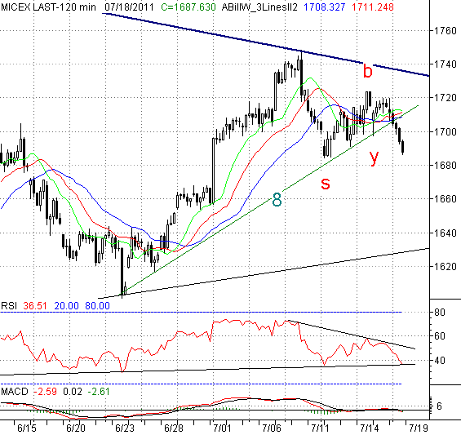The image size is (461, 435).
Task: Click the red 1711.248 indicator value
Action: click(373, 7)
